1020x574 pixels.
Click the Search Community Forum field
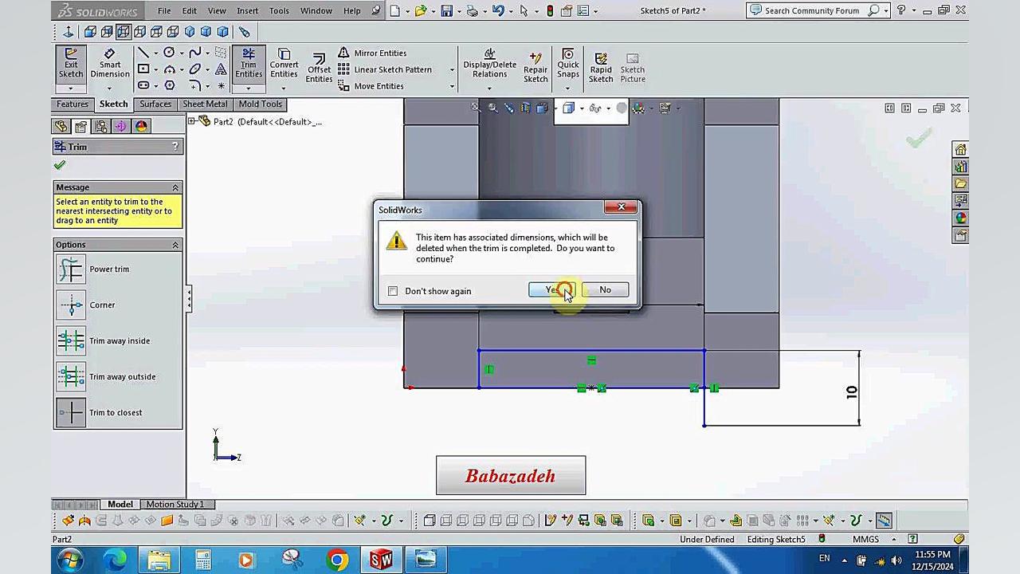(x=812, y=10)
